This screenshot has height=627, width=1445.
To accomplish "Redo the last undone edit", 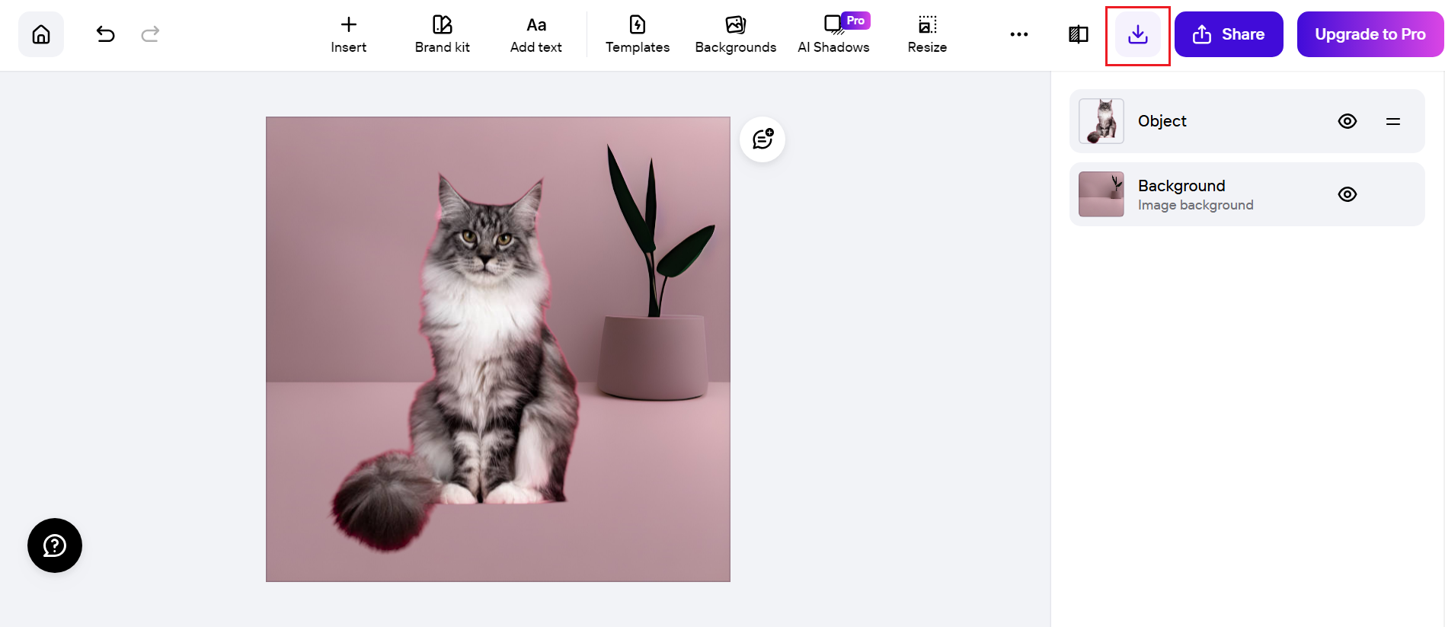I will [x=150, y=34].
